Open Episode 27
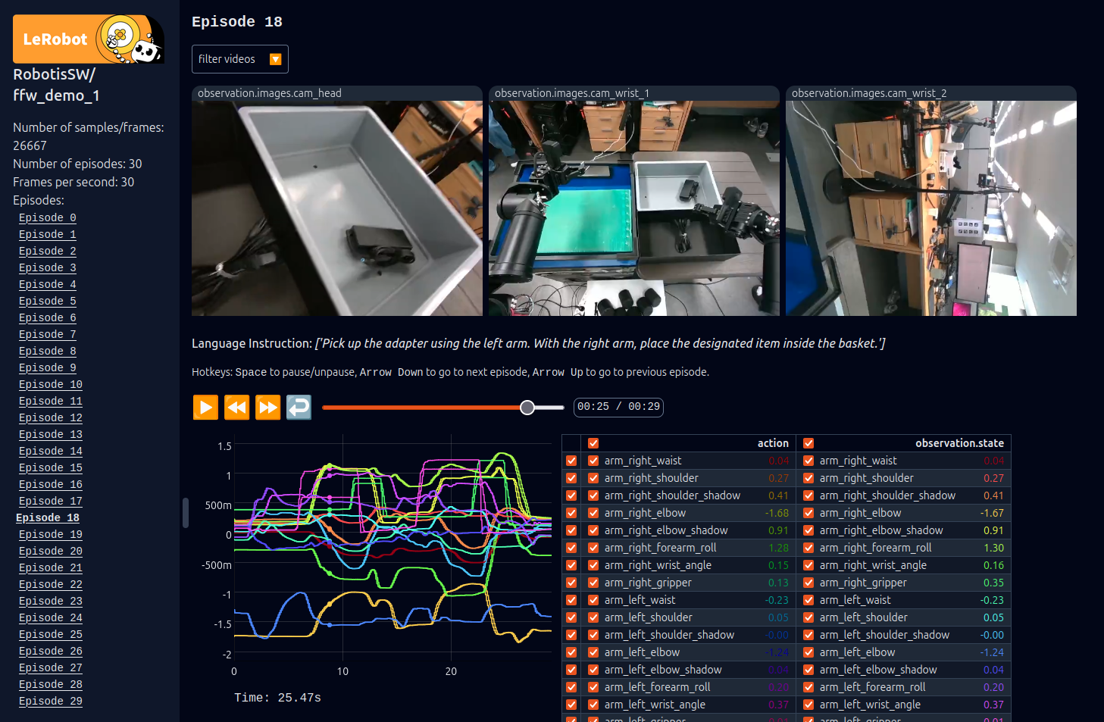 click(x=50, y=667)
